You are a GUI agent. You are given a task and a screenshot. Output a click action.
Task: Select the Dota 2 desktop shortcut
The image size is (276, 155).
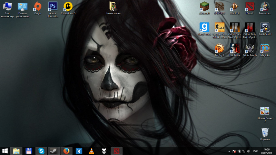coord(250,8)
